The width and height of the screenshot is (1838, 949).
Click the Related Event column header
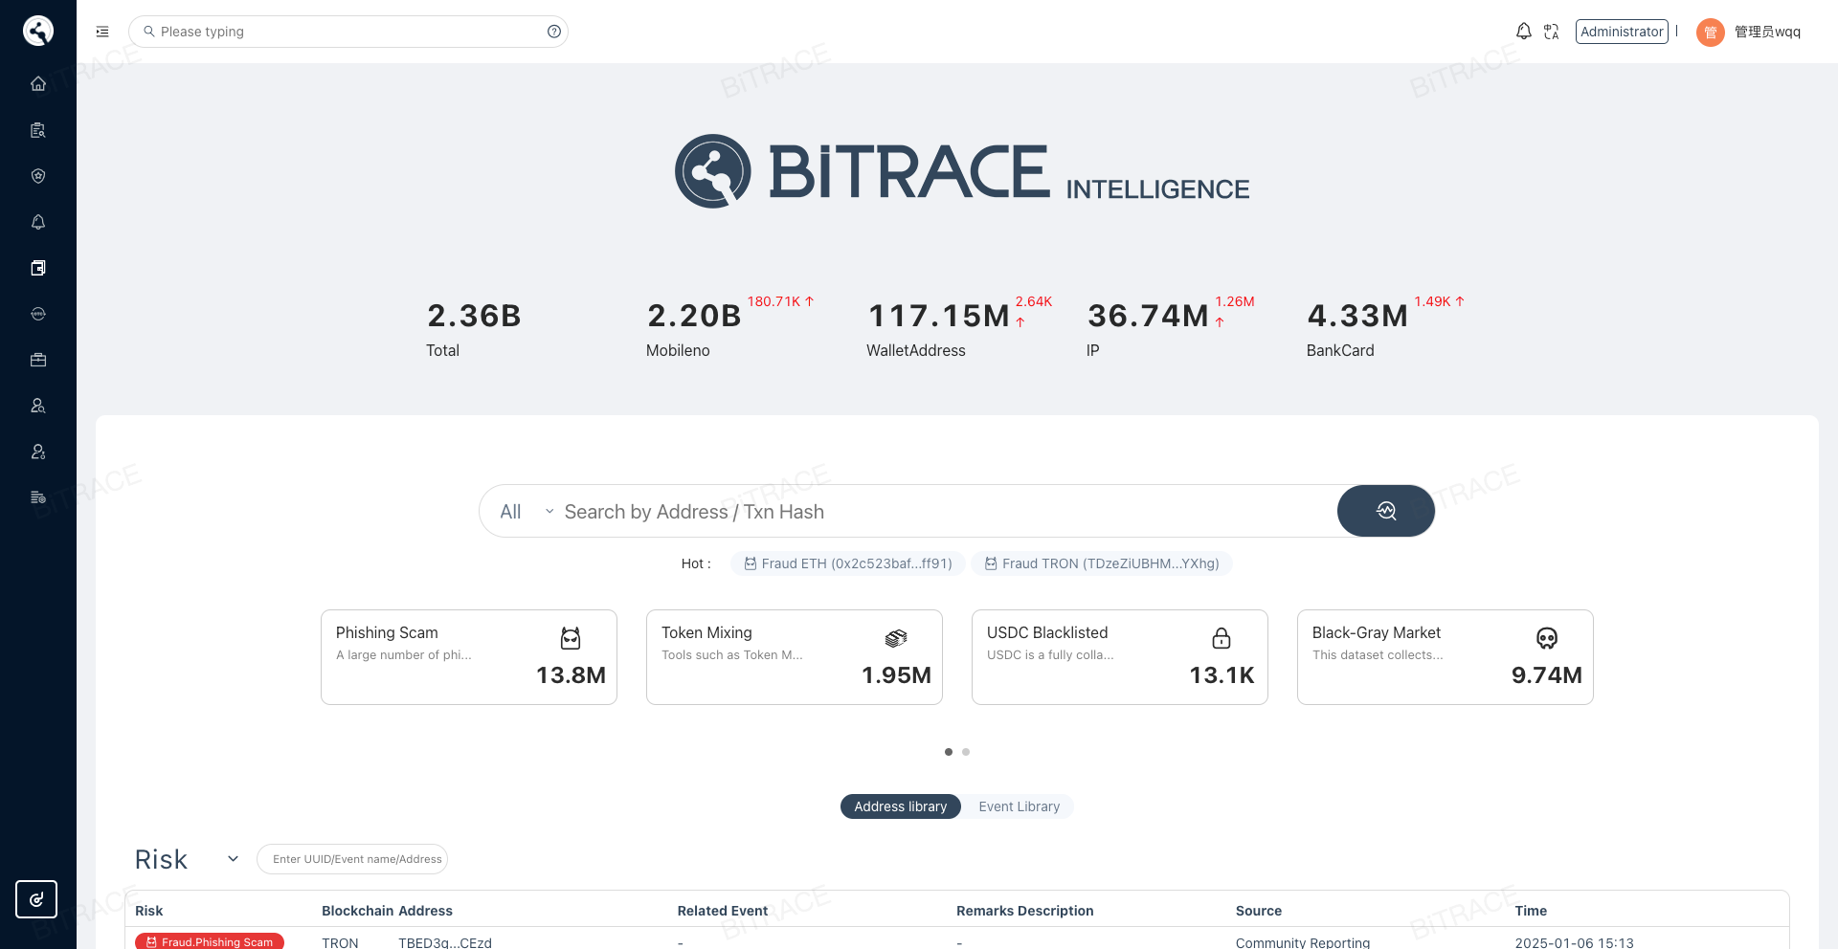(x=723, y=911)
